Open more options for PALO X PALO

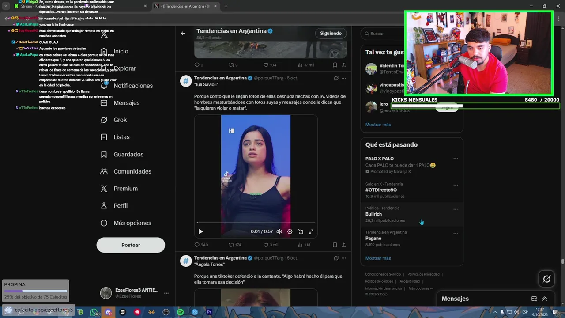456,159
